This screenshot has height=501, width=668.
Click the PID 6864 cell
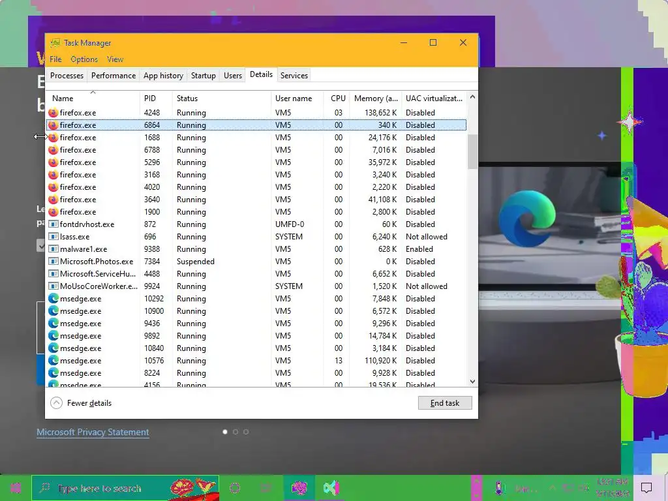click(x=151, y=125)
